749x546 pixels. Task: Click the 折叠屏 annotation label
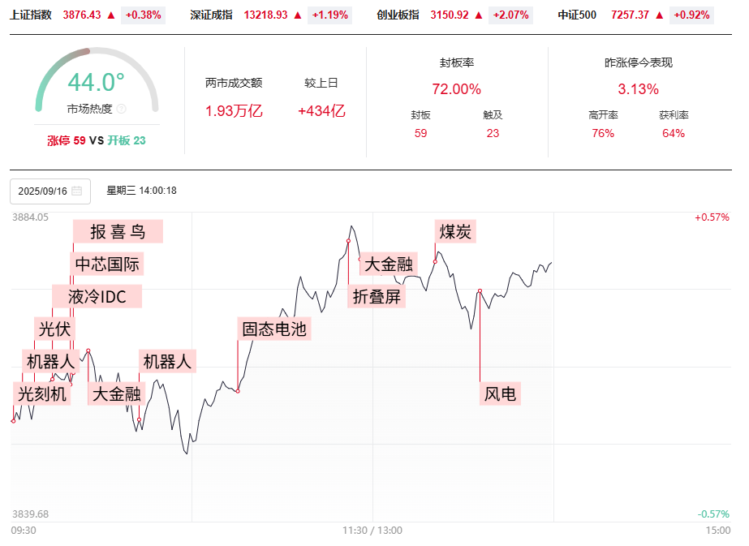[377, 297]
